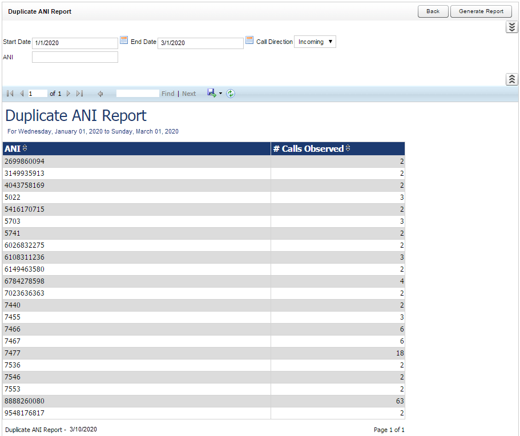Click Generate Report button
Image resolution: width=520 pixels, height=436 pixels.
coord(481,11)
